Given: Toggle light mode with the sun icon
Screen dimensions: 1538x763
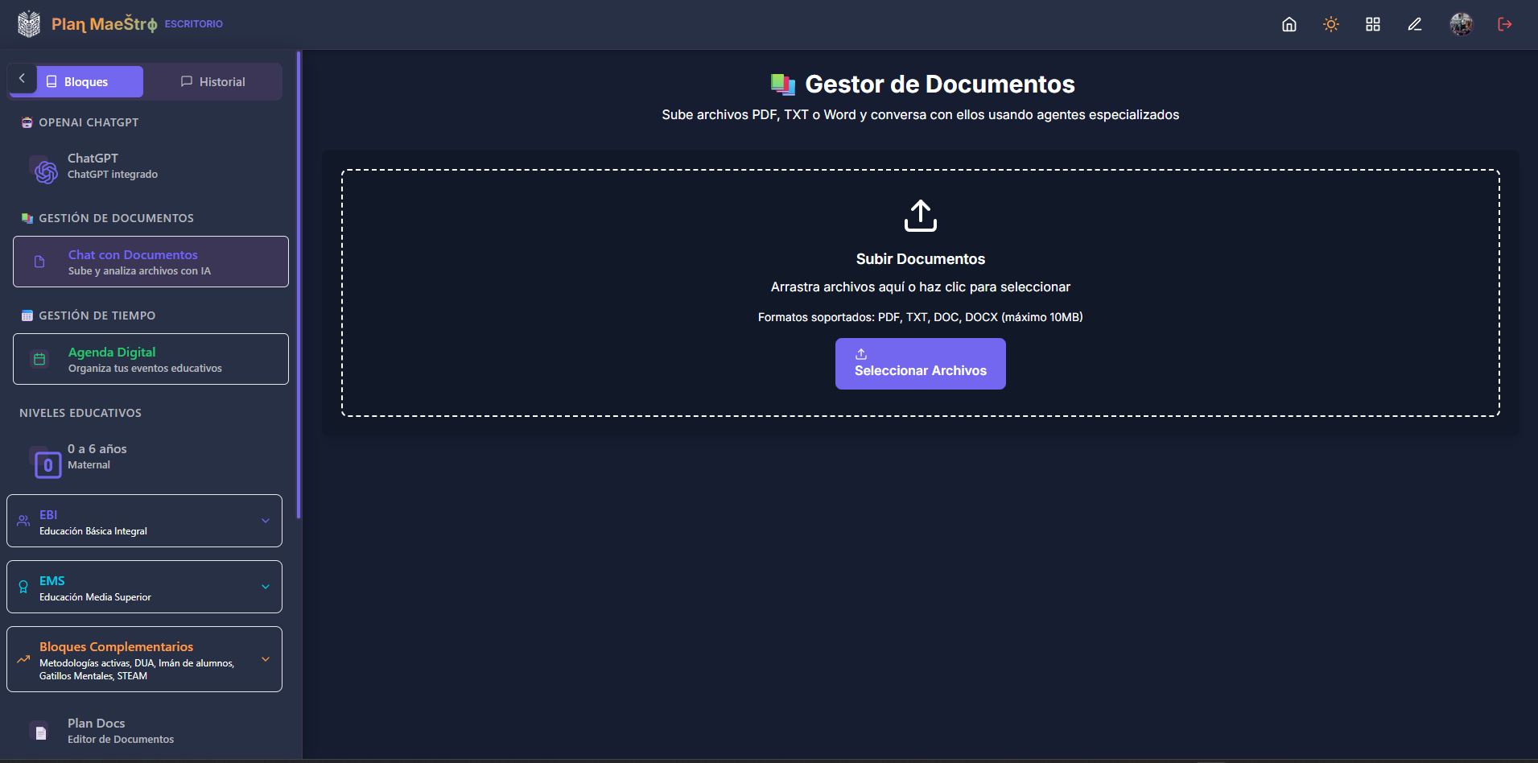Looking at the screenshot, I should click(x=1330, y=24).
